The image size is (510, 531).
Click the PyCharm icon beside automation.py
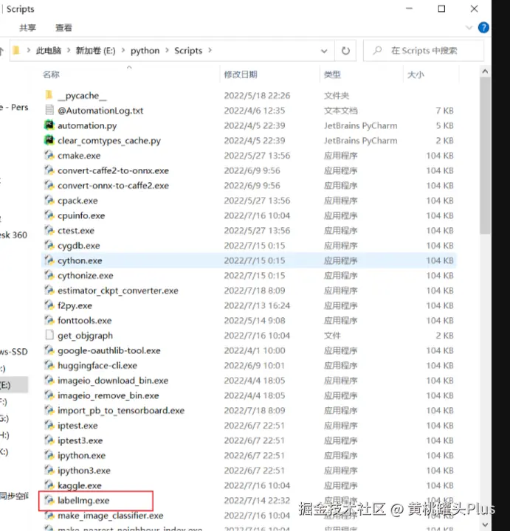point(49,125)
